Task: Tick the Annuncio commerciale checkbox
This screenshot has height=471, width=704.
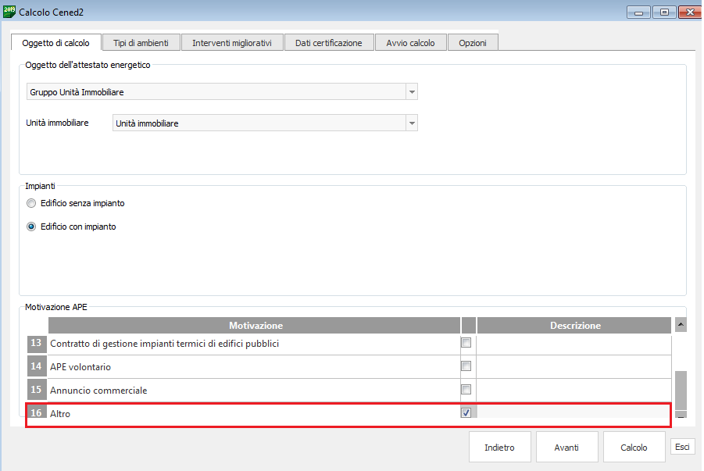Action: pos(466,390)
